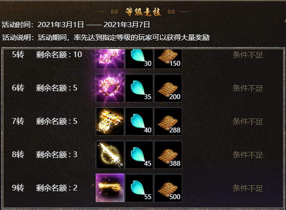Click 条件不足 button in the 5转 row
The width and height of the screenshot is (286, 210).
tap(248, 55)
